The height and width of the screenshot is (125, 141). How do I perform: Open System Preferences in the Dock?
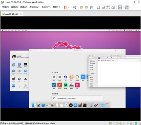point(80,105)
